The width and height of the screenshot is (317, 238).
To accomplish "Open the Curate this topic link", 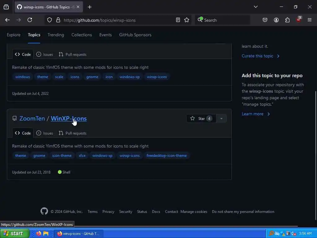I will pos(261,56).
